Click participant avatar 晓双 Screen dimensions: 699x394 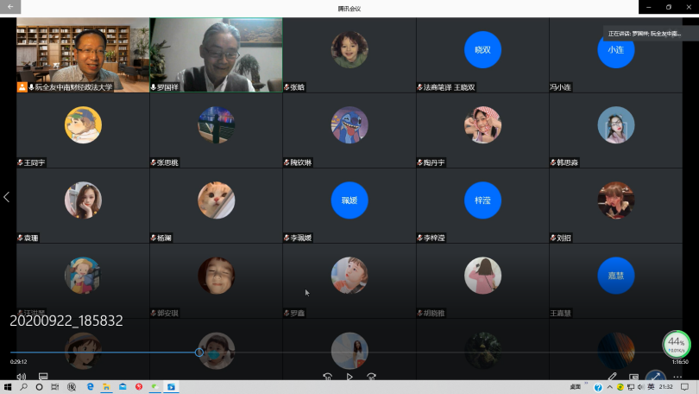[482, 50]
